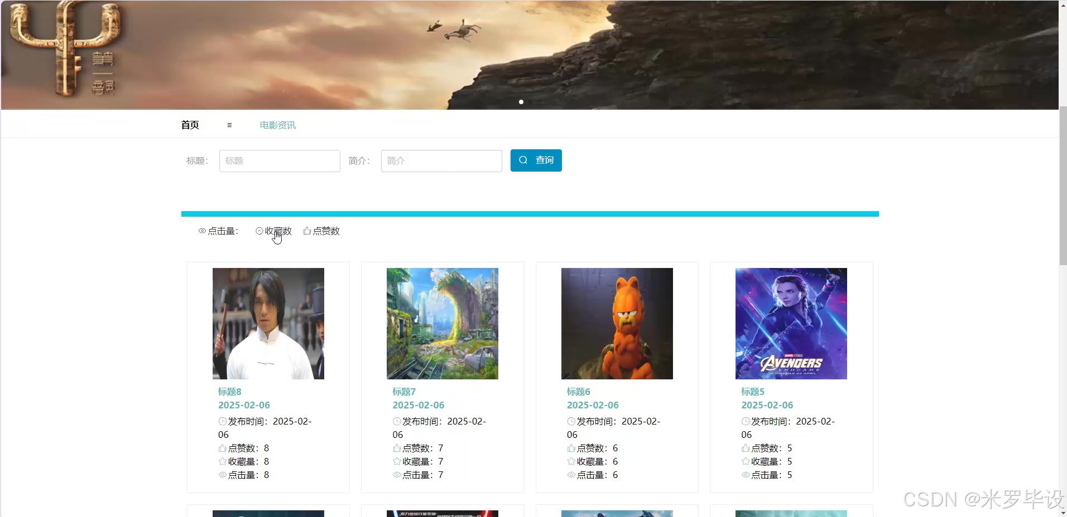This screenshot has width=1067, height=517.
Task: Sort by 点赞数
Action: pos(321,231)
